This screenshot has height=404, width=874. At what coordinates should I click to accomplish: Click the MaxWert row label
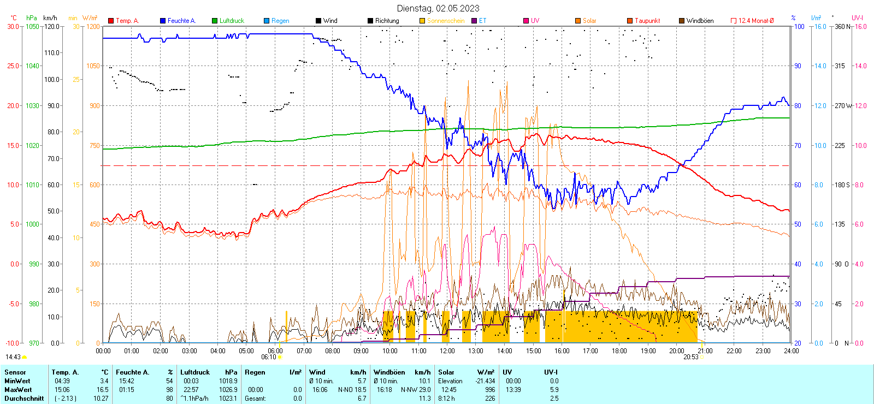pyautogui.click(x=18, y=390)
